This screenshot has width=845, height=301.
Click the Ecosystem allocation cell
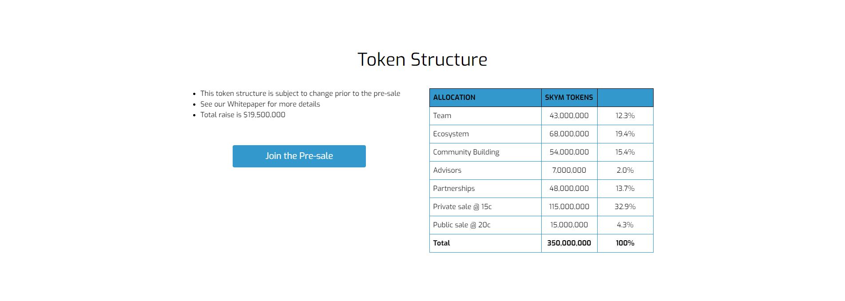[485, 134]
